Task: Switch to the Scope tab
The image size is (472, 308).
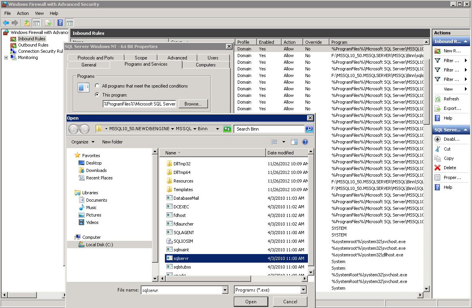Action: 141,57
